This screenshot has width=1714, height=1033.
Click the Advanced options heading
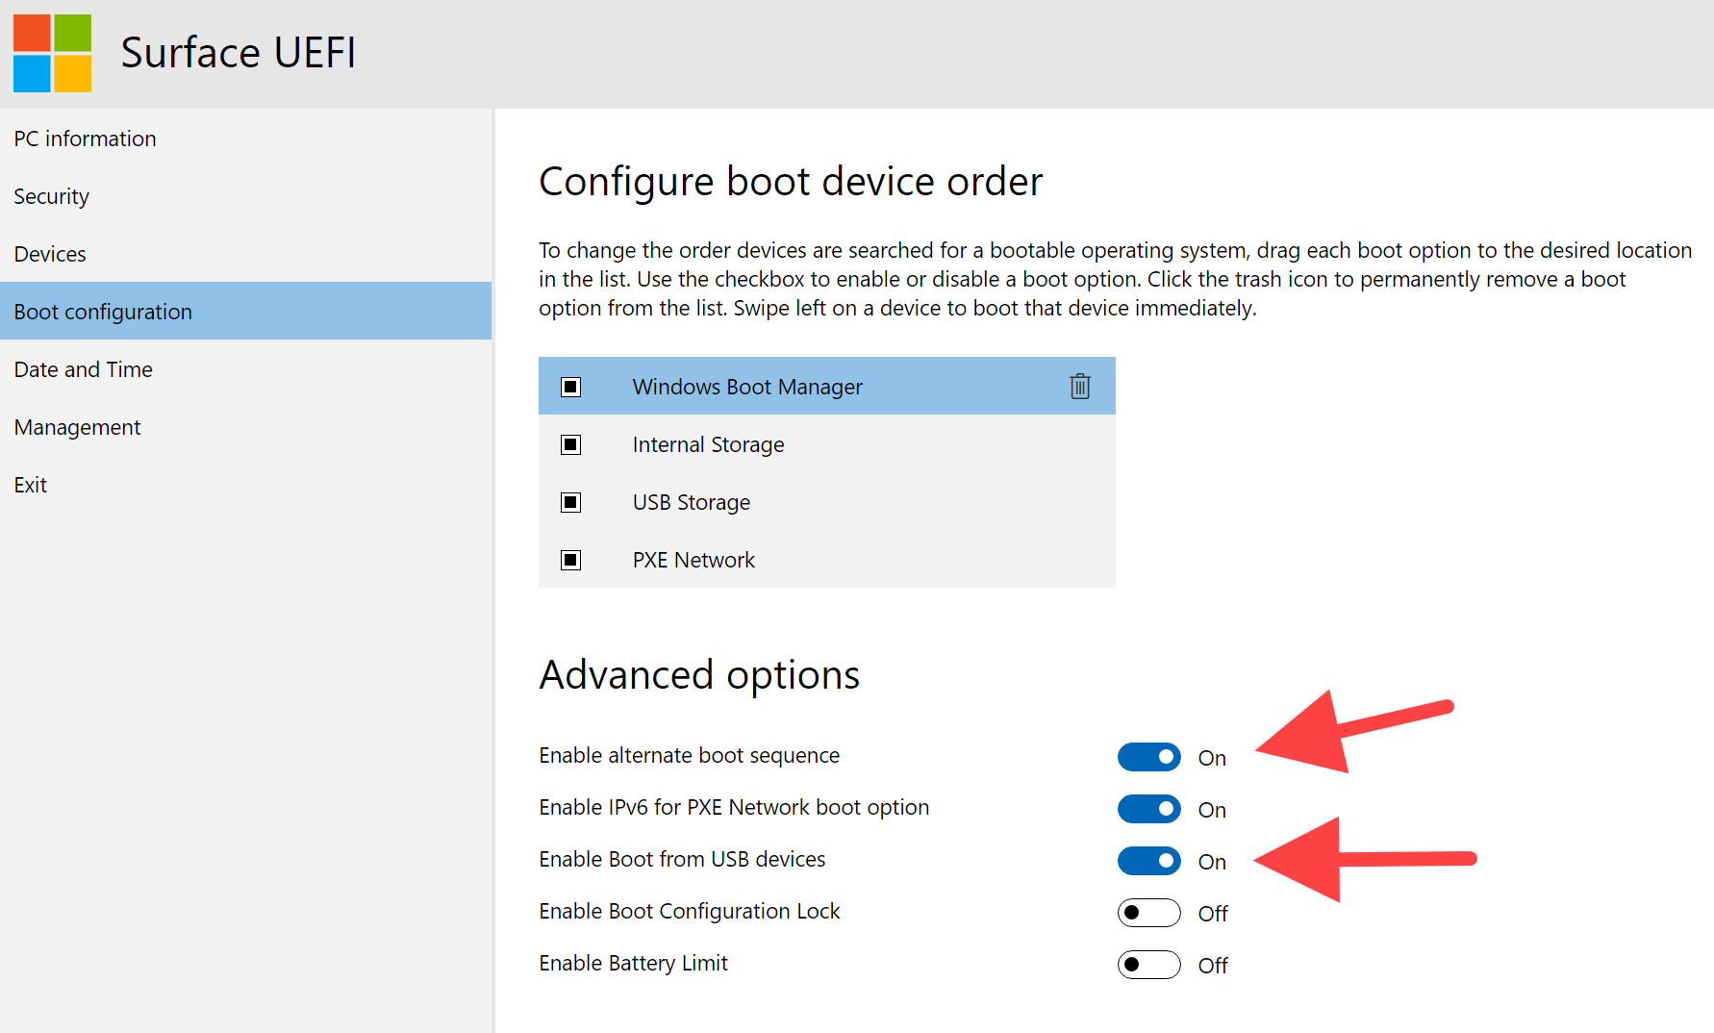[x=699, y=675]
